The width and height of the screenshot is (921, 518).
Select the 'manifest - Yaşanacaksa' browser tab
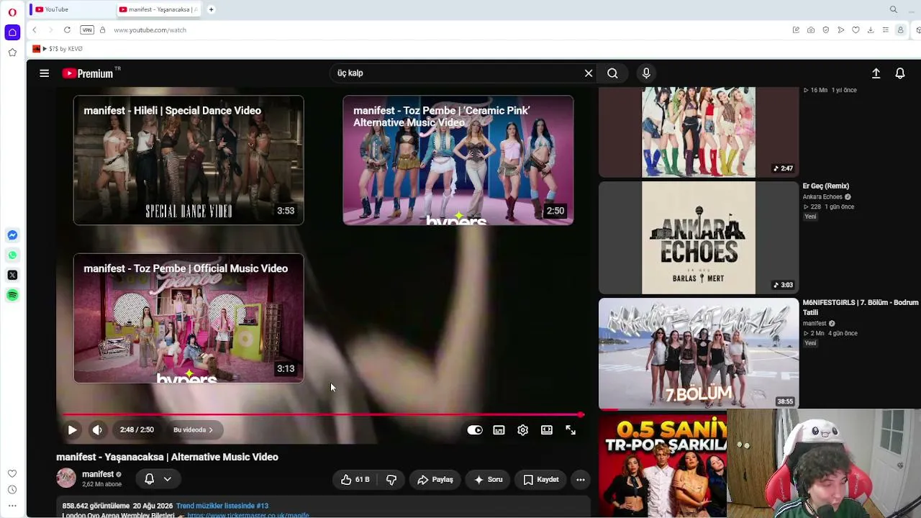click(x=159, y=9)
